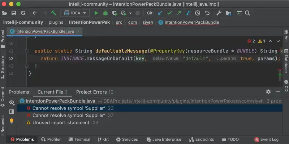Open the Event Log button
Viewport: 289px width, 144px height.
pos(267,139)
